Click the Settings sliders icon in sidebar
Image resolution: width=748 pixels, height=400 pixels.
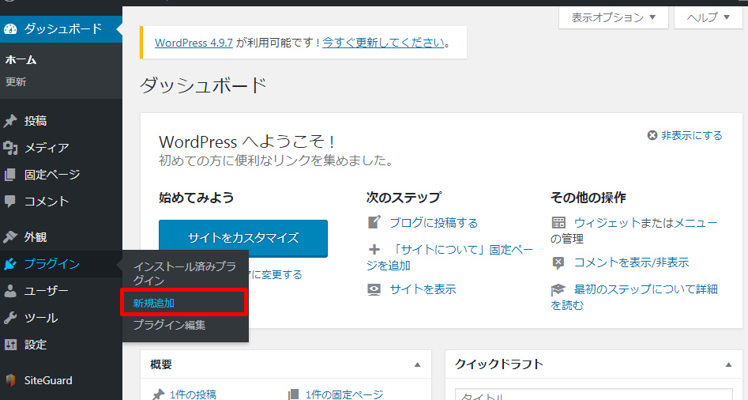click(x=10, y=345)
